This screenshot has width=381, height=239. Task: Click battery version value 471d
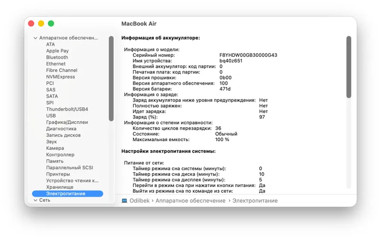tap(225, 89)
